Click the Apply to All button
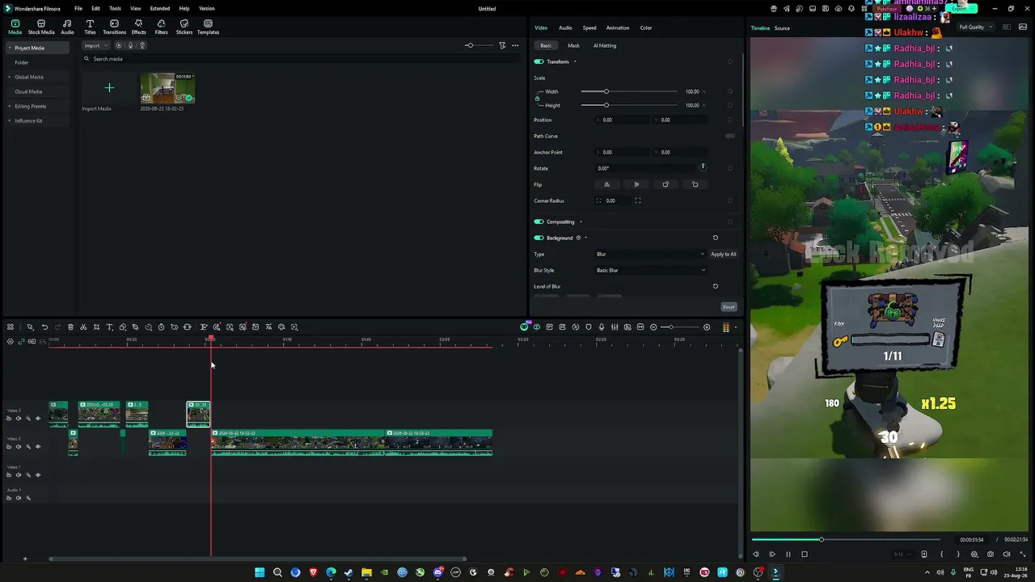 724,254
